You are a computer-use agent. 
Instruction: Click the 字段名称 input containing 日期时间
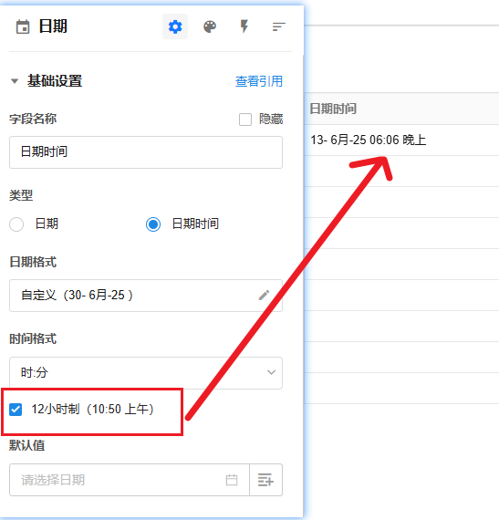point(146,152)
